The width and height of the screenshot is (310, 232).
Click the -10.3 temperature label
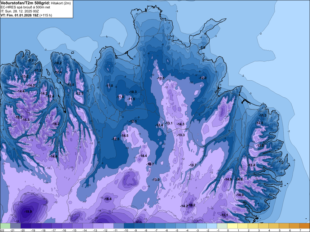pyautogui.click(x=133, y=92)
